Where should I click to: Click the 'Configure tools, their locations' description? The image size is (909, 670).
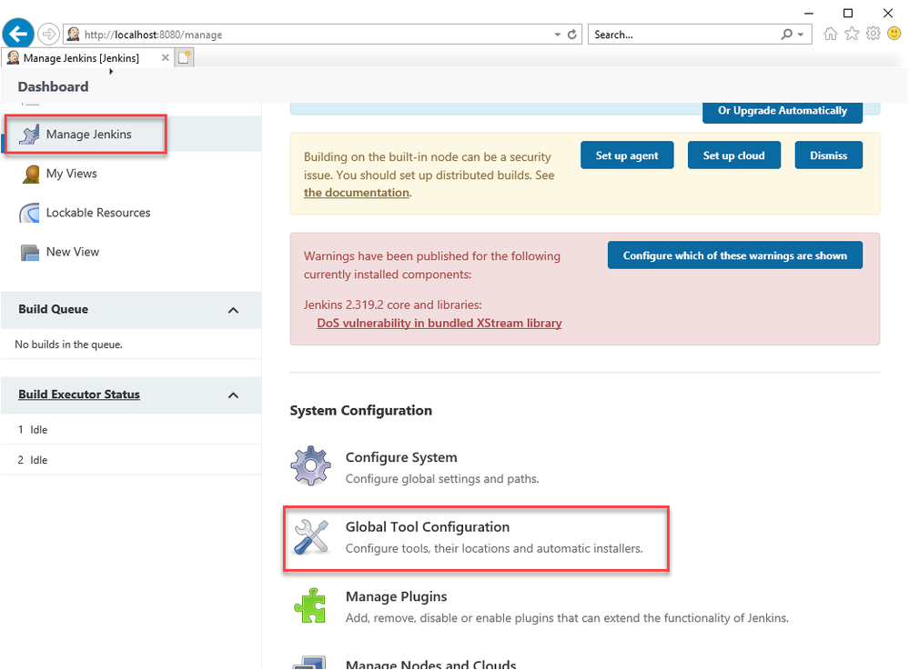[x=494, y=548]
